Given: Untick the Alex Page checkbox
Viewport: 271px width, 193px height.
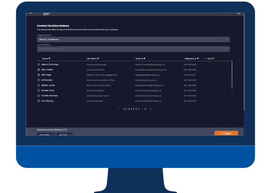Looking at the screenshot, I should (x=39, y=75).
